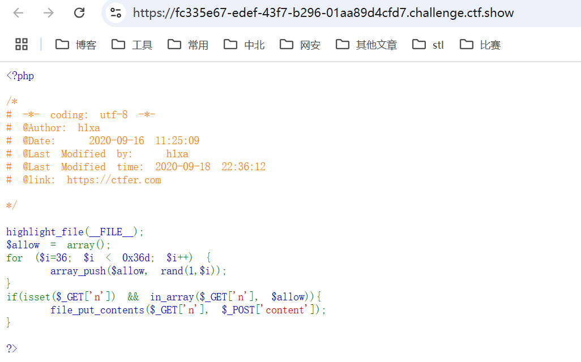Viewport: 581px width, 362px height.
Task: Go back to the previous page
Action: pyautogui.click(x=18, y=13)
